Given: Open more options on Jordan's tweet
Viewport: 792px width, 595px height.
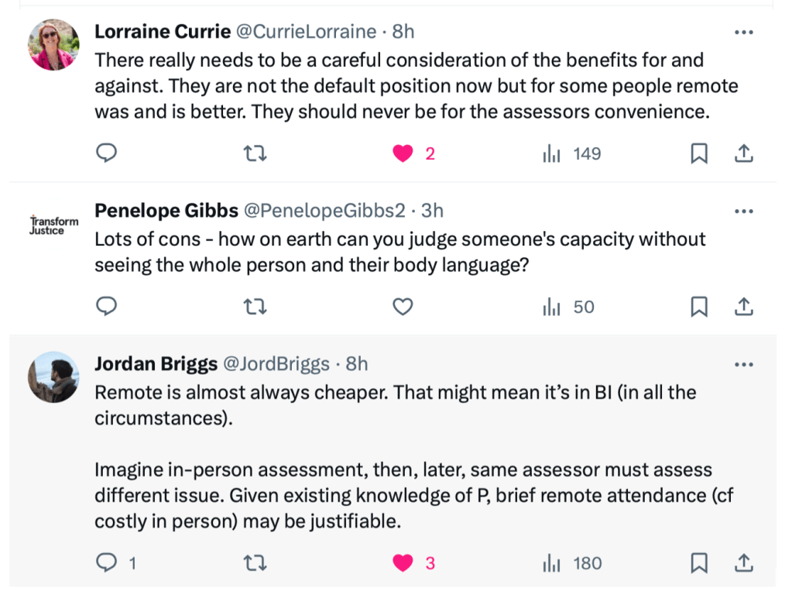Looking at the screenshot, I should 743,365.
